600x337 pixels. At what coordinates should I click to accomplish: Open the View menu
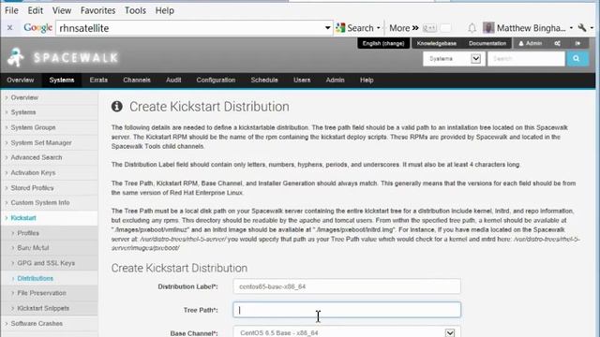click(x=62, y=10)
